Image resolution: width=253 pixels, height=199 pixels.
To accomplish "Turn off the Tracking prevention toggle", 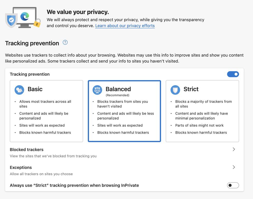I will 233,74.
